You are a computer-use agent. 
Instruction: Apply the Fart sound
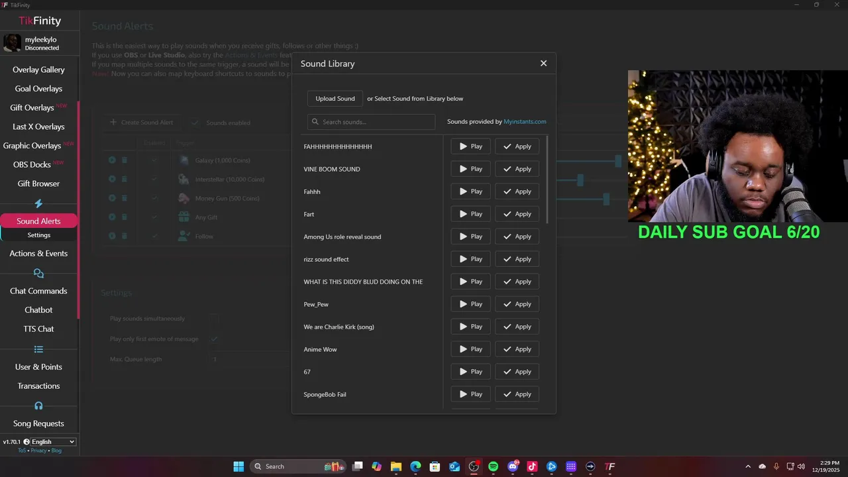tap(517, 214)
